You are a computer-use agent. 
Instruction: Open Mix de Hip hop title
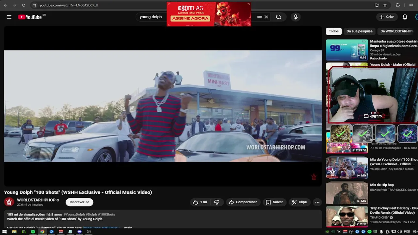(x=382, y=185)
